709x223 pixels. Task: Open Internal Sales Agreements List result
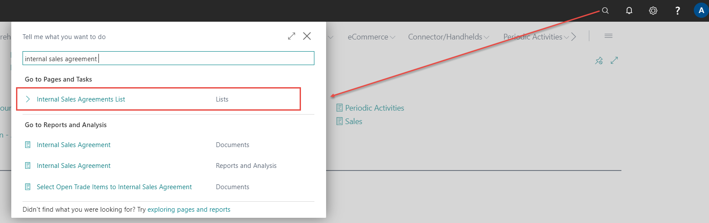81,99
